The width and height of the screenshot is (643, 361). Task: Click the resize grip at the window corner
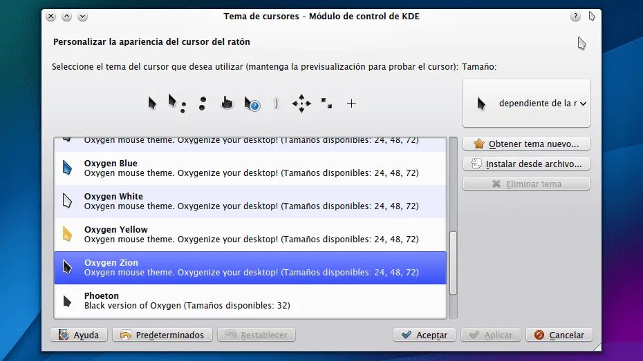[597, 347]
